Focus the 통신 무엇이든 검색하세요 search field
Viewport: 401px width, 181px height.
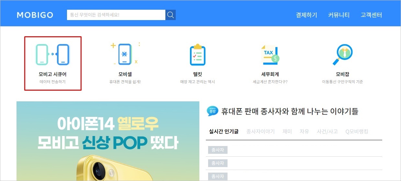(x=116, y=15)
